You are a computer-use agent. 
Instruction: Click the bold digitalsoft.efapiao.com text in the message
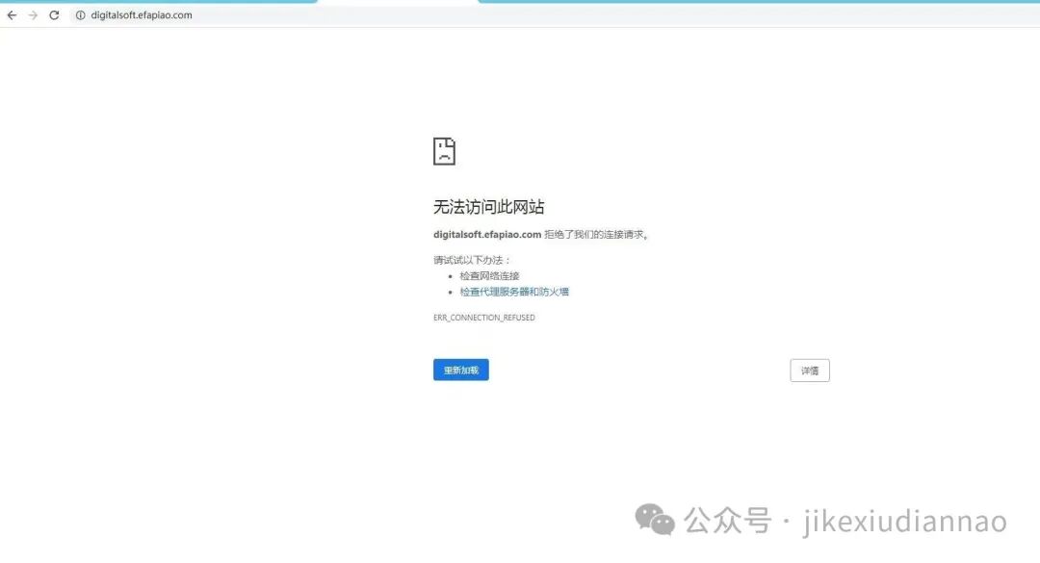tap(487, 234)
